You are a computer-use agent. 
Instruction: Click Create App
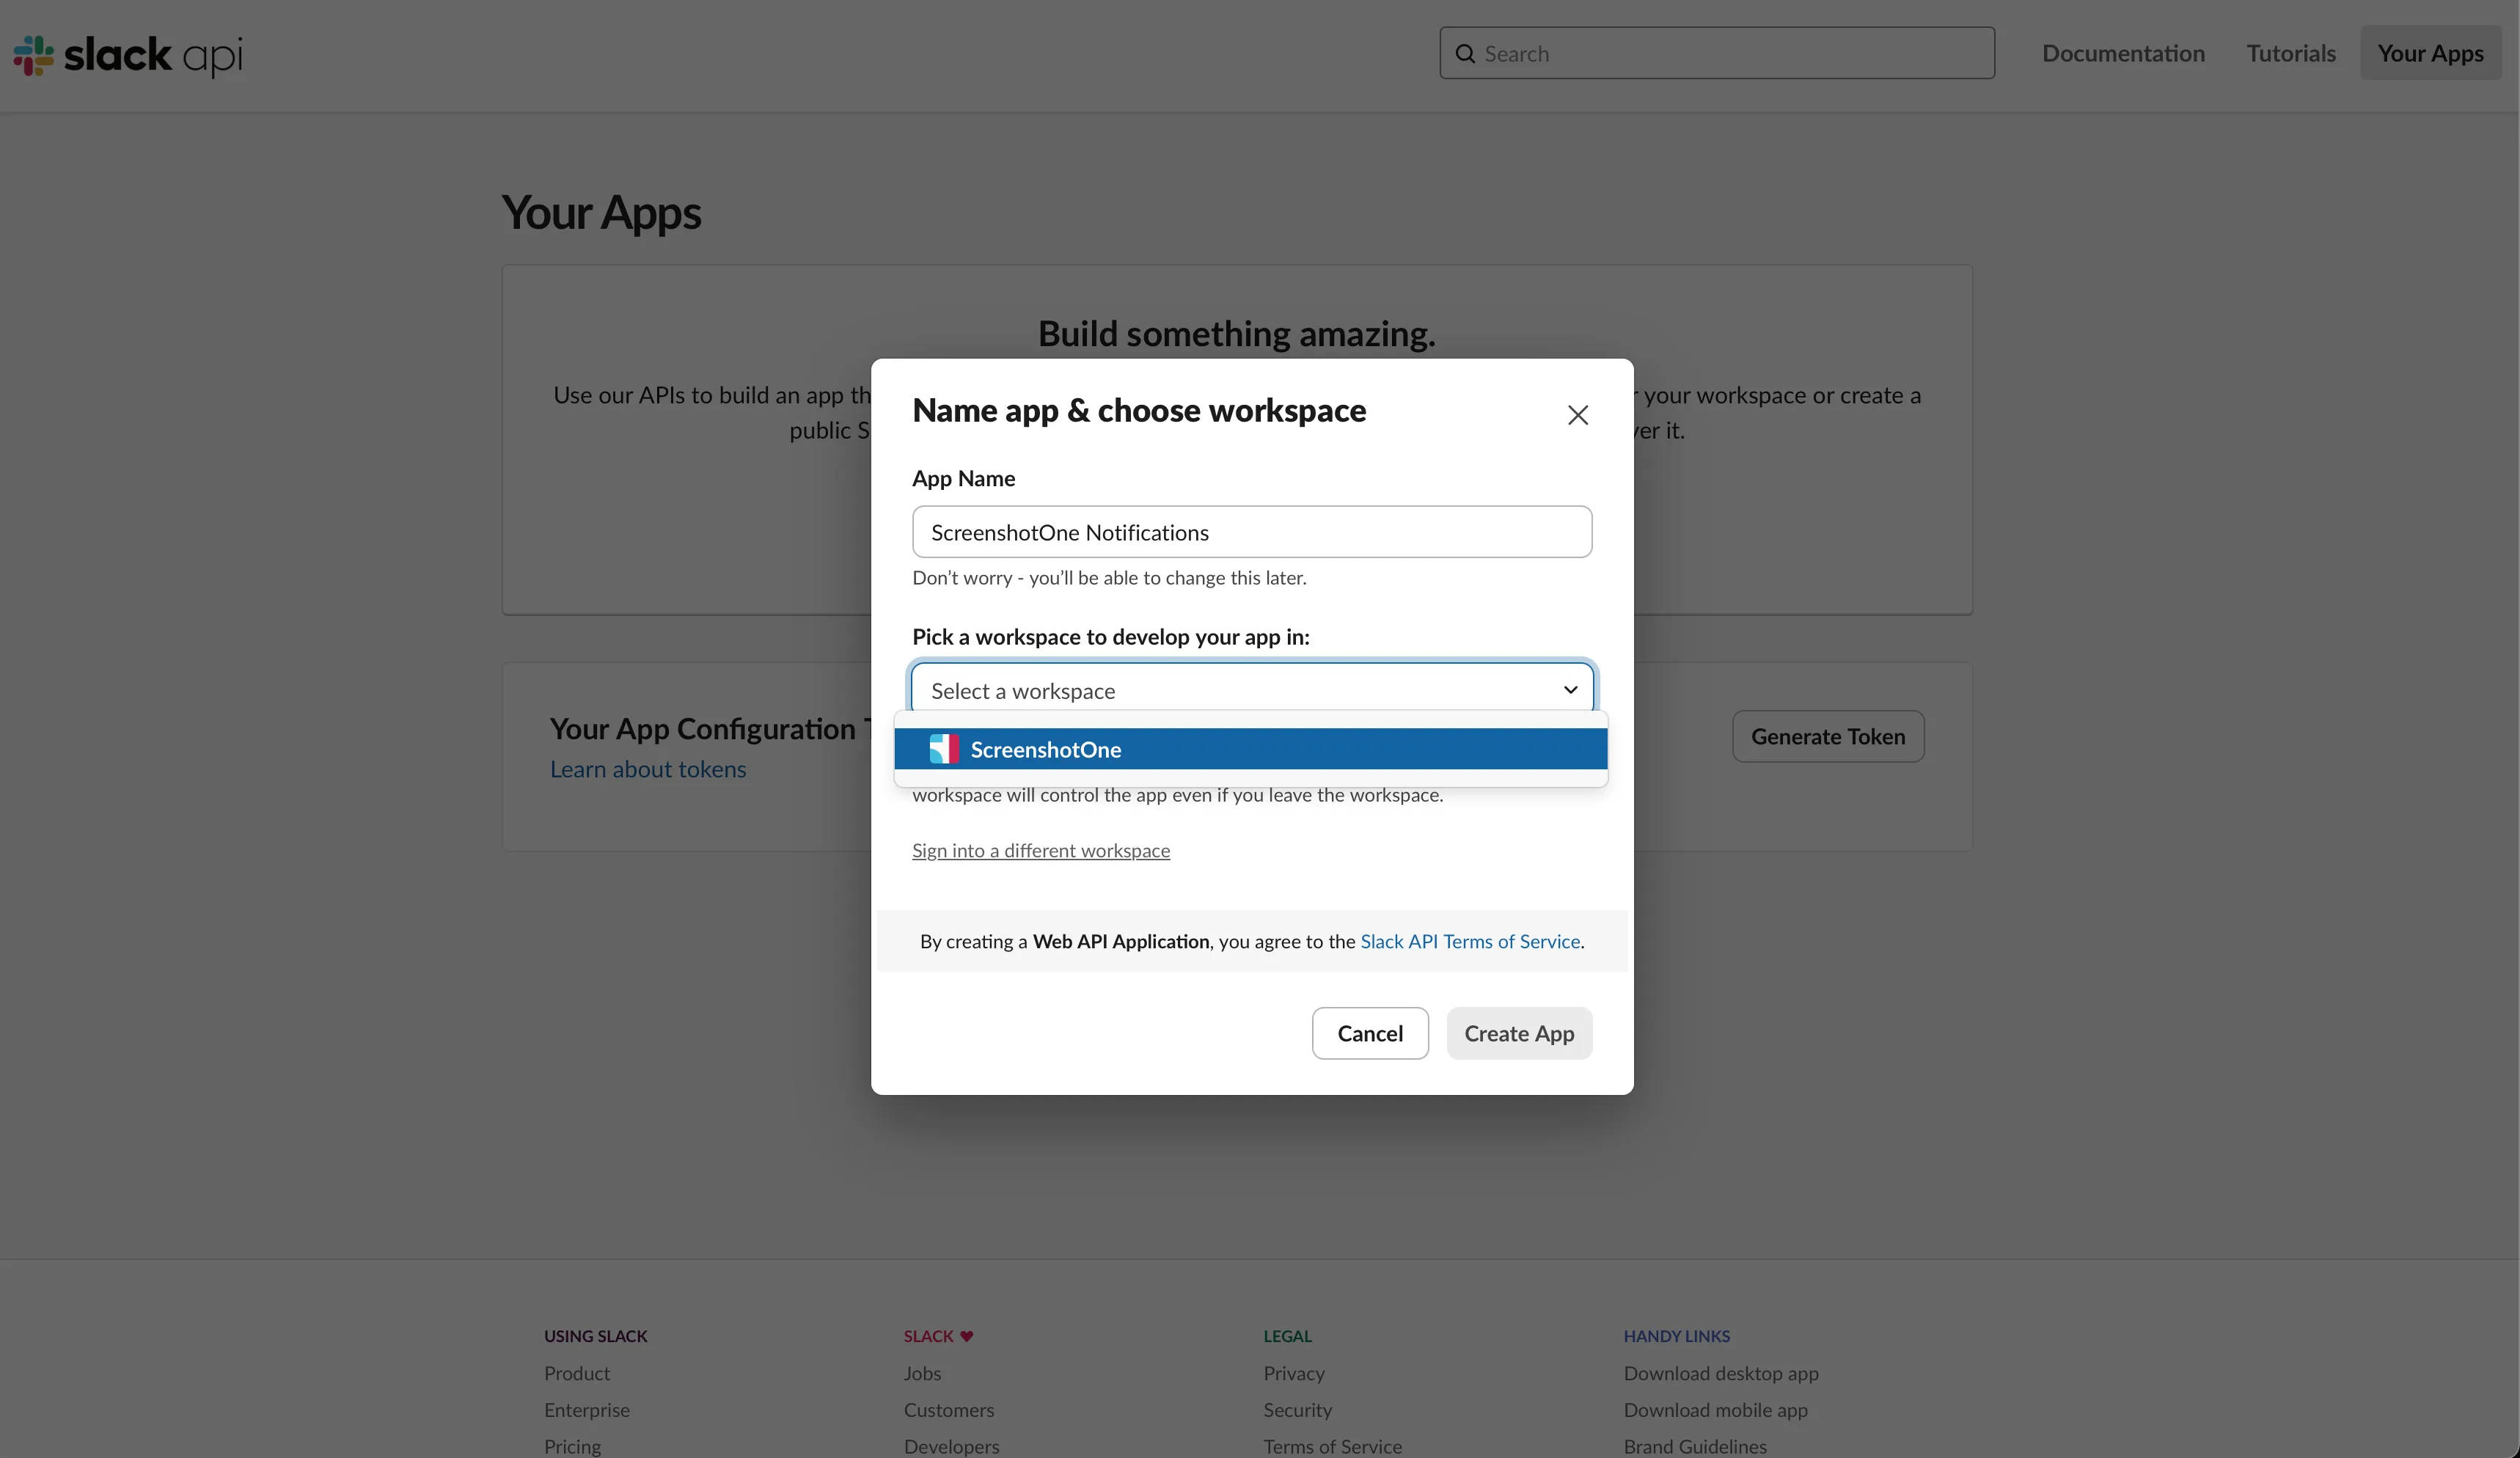point(1518,1033)
